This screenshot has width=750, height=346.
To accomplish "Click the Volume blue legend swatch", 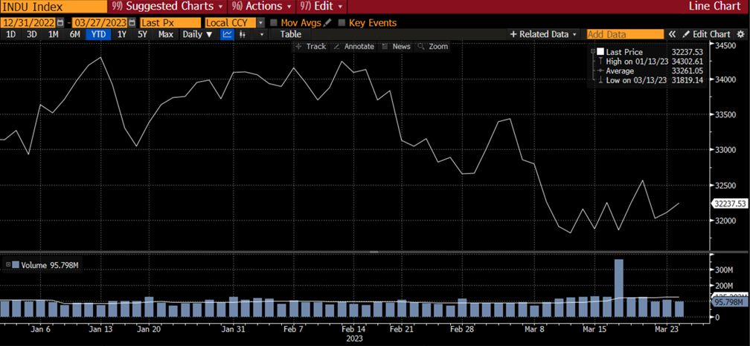I will [16, 265].
